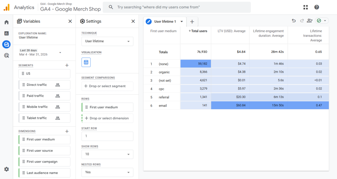Open Advertising icon in left sidebar
The width and height of the screenshot is (337, 179).
point(6,55)
